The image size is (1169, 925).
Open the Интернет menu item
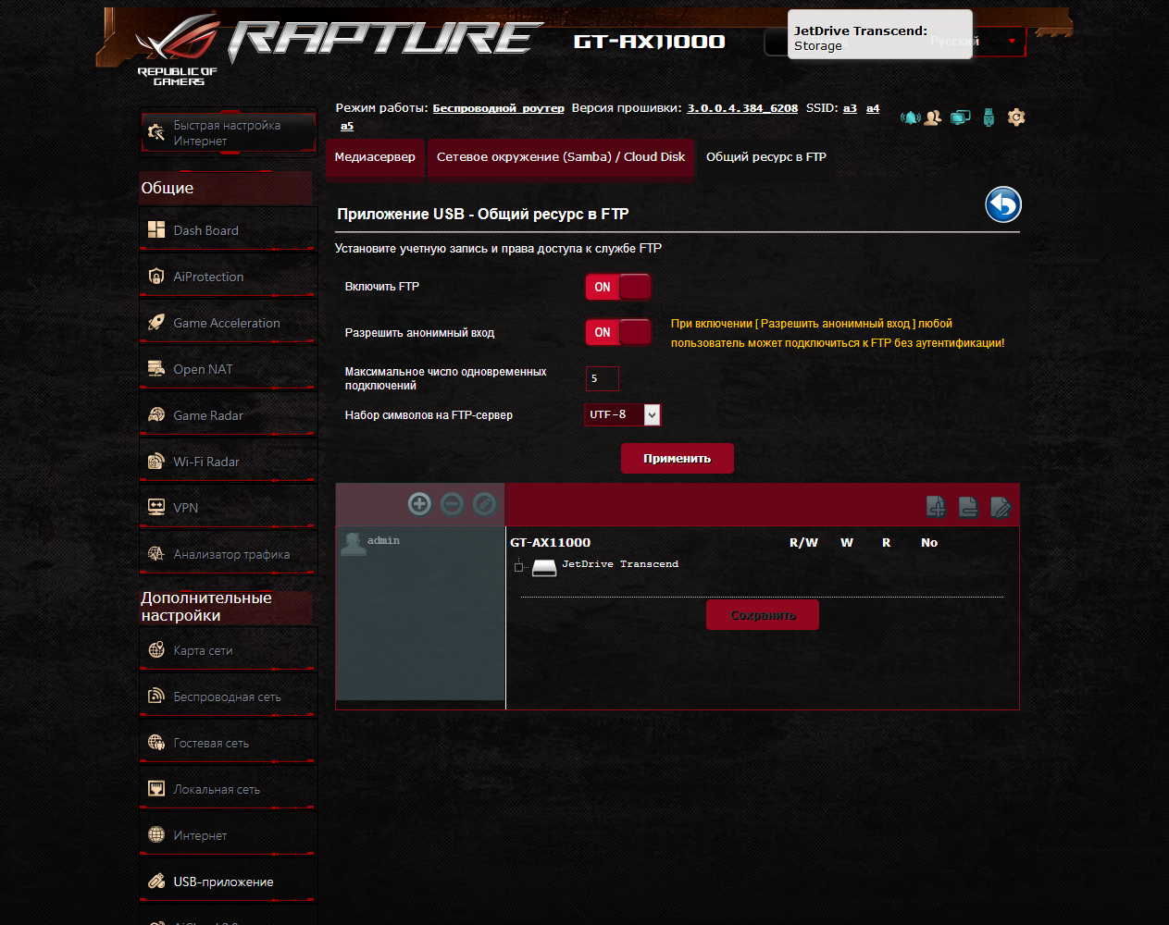tap(228, 835)
